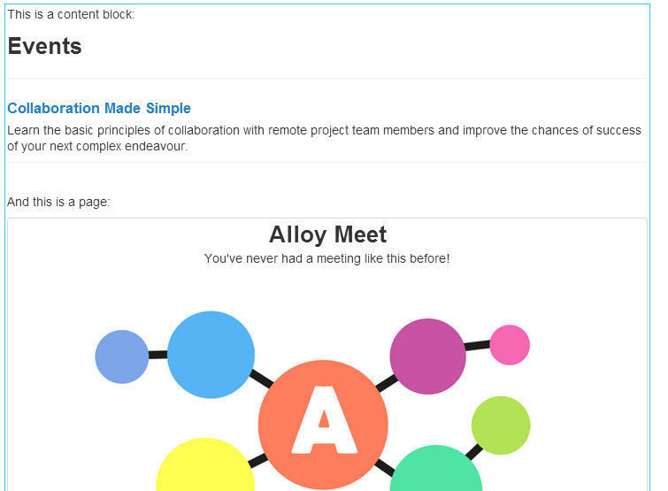Screen dimensions: 668x491
Task: Click line linking mint and lime circles
Action: tap(473, 452)
